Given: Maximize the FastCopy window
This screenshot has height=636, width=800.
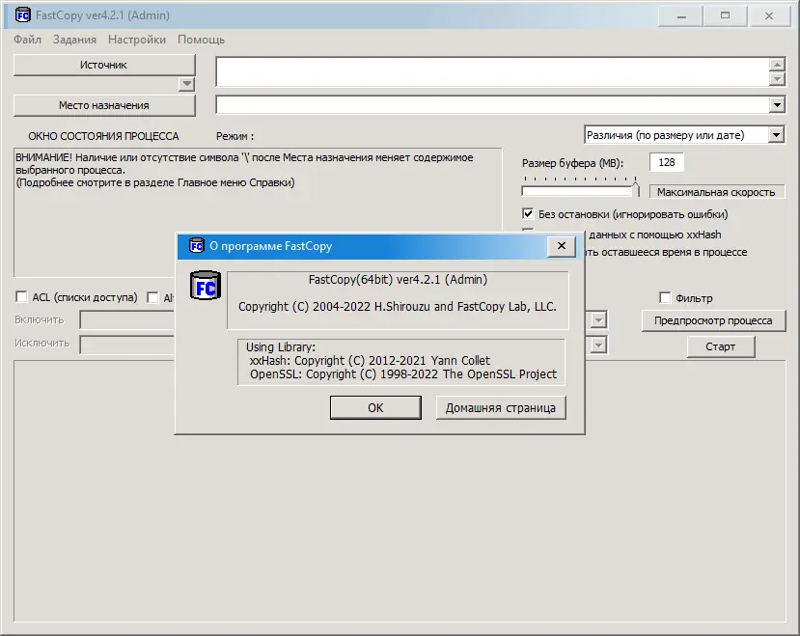Looking at the screenshot, I should pyautogui.click(x=725, y=16).
